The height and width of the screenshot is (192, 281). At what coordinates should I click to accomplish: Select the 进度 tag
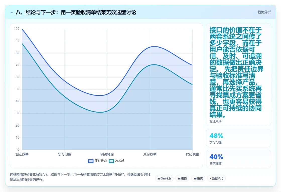pos(198,178)
